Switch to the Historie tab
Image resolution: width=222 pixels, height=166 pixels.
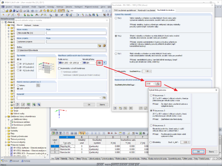(x=36, y=25)
